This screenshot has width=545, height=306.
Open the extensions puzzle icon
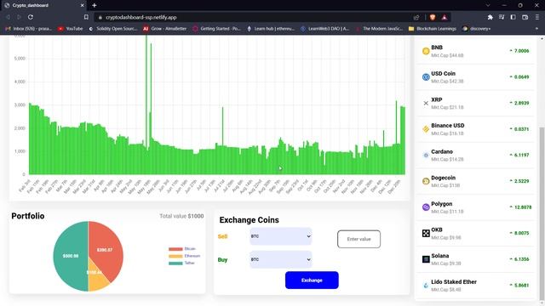click(x=490, y=17)
